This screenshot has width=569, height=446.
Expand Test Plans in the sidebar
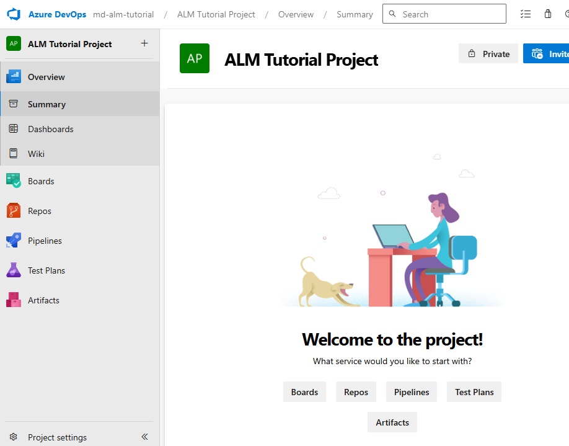click(x=80, y=270)
